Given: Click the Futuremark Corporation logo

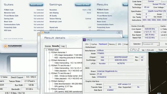Looking at the screenshot, I should [13, 46].
